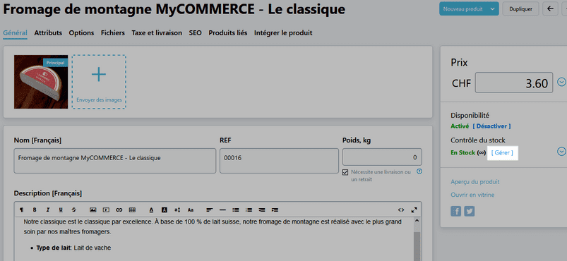Switch to Général tab

(16, 33)
